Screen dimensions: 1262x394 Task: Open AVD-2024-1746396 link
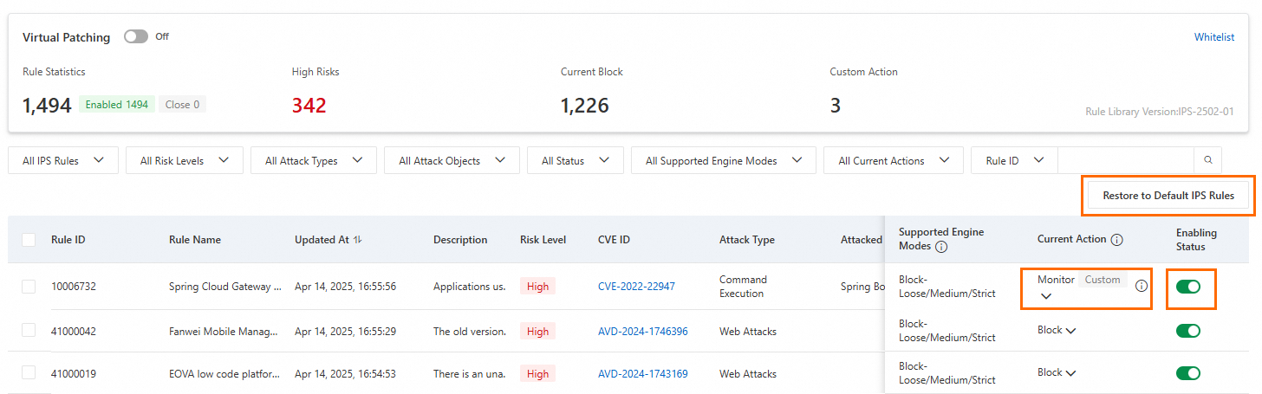pos(643,331)
